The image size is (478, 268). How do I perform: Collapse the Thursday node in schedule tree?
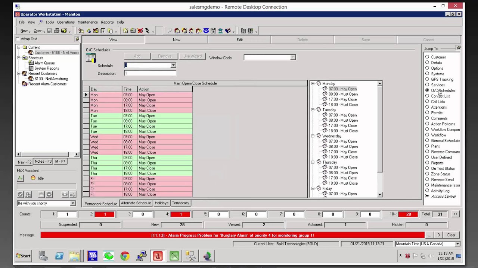[313, 162]
